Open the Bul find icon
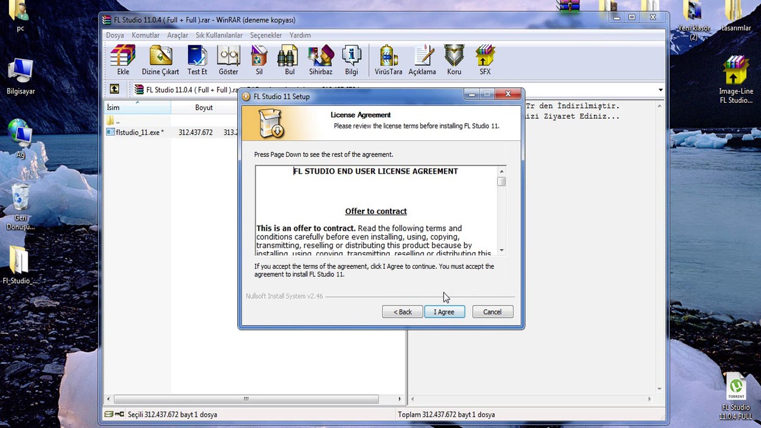Image resolution: width=761 pixels, height=428 pixels. (x=290, y=61)
